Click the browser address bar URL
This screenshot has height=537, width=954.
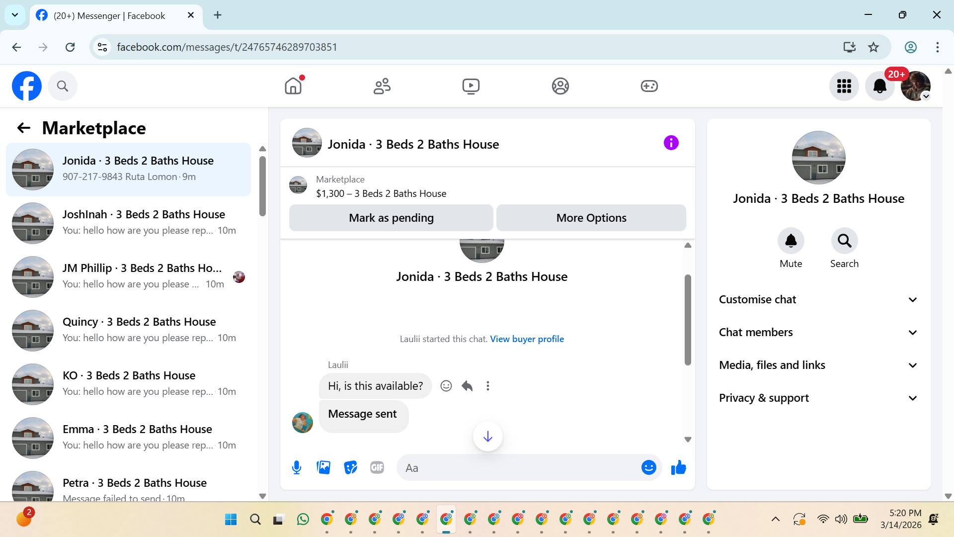[x=227, y=47]
